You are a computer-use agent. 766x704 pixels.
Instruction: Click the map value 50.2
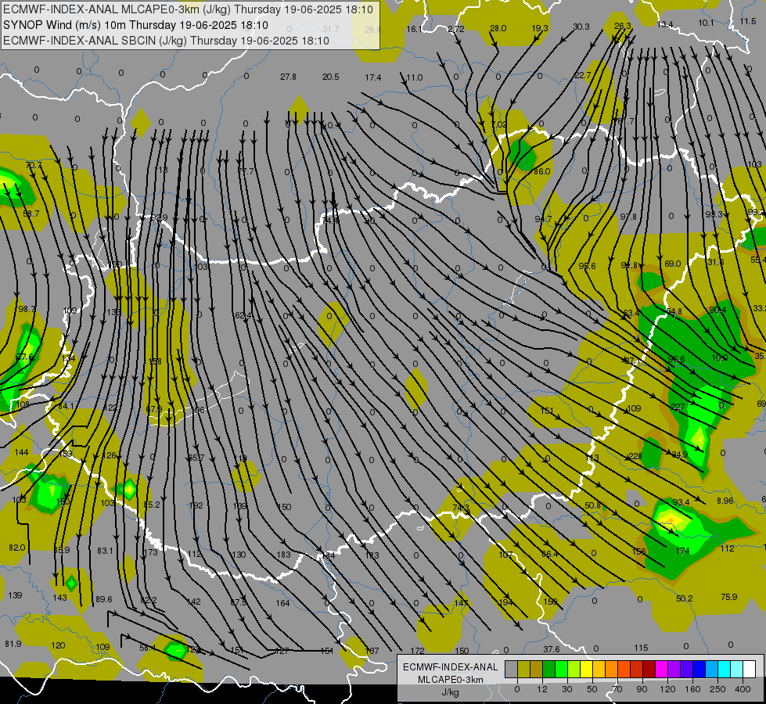point(685,598)
